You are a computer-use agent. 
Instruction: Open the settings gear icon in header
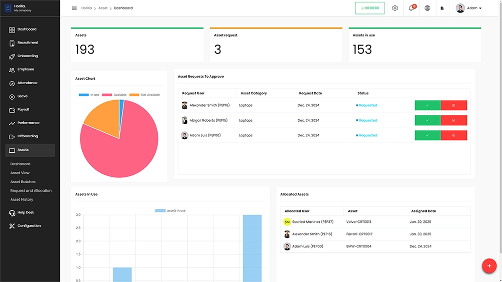(395, 8)
